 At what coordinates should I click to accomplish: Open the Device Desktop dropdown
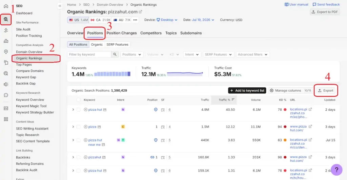tap(167, 20)
